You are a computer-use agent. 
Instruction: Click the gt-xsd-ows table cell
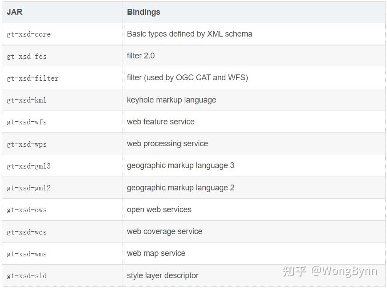(27, 210)
